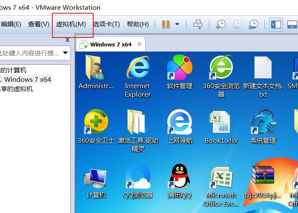The height and width of the screenshot is (213, 298).
Task: Close the Windows 7 x64 tab
Action: tap(139, 44)
